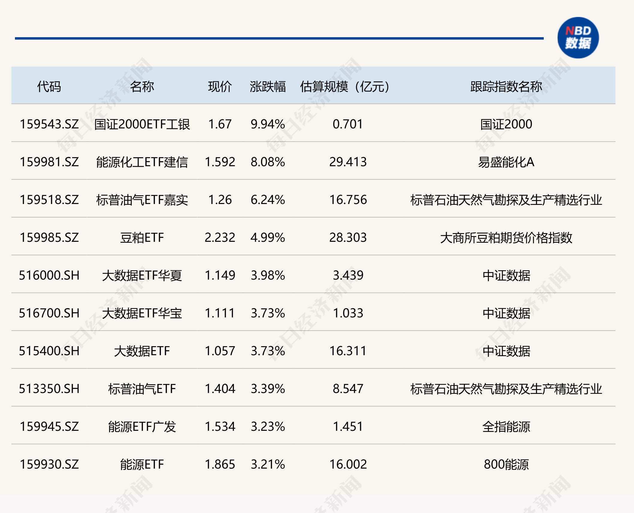The width and height of the screenshot is (634, 513).
Task: Click the 豆粕ETF name cell
Action: tap(142, 238)
